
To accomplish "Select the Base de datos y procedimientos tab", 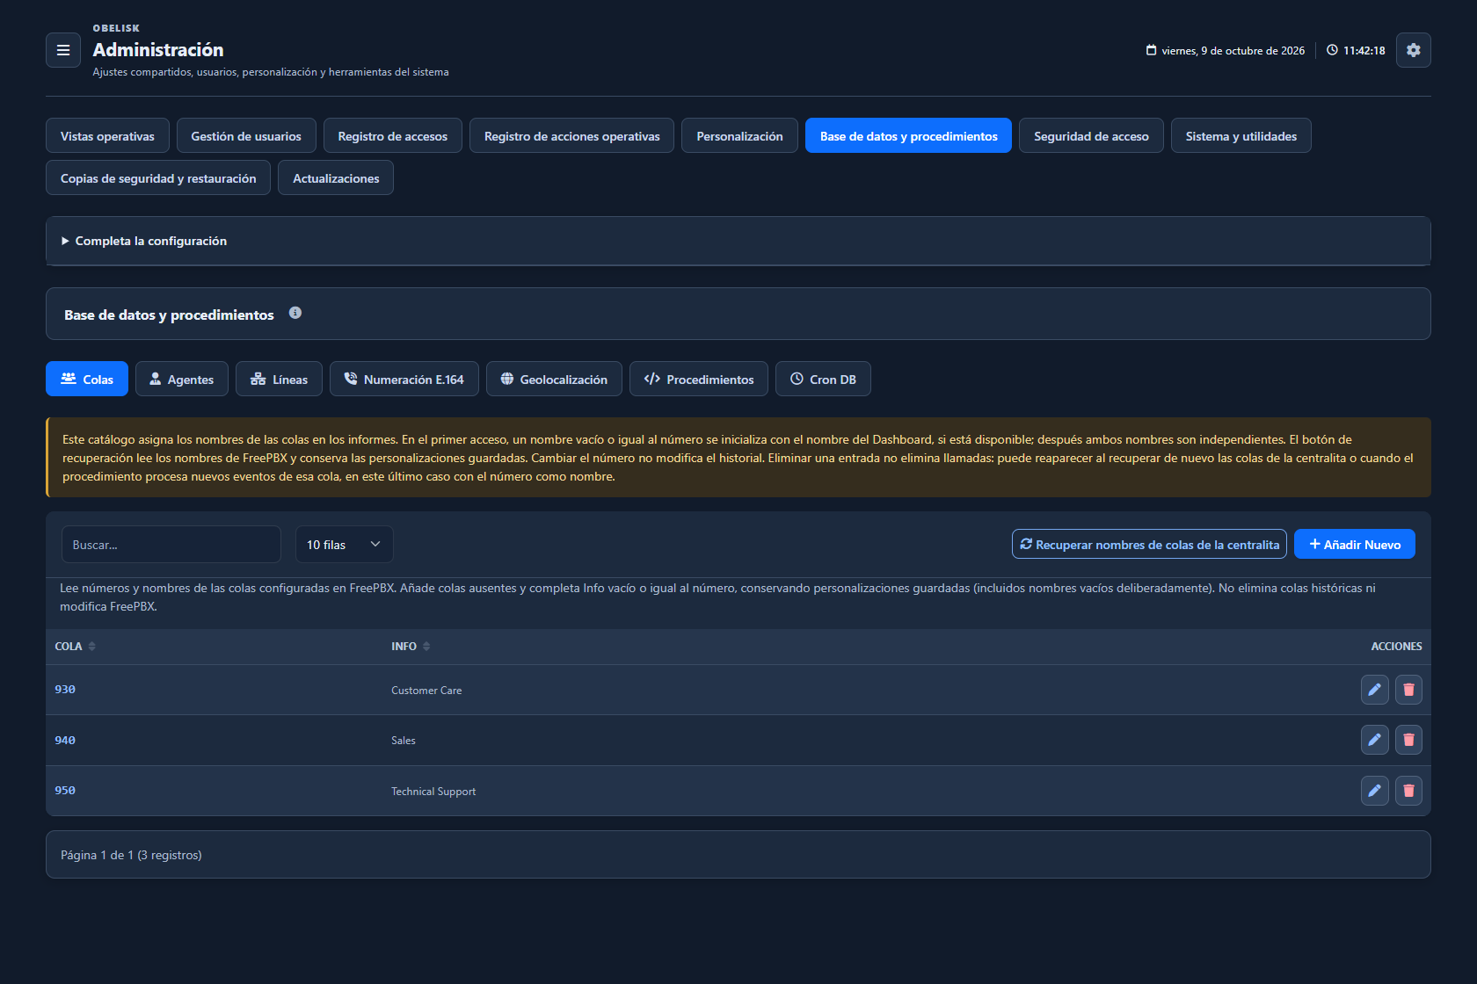I will point(908,136).
